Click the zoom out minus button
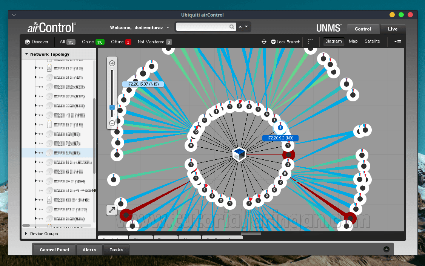 (x=112, y=123)
